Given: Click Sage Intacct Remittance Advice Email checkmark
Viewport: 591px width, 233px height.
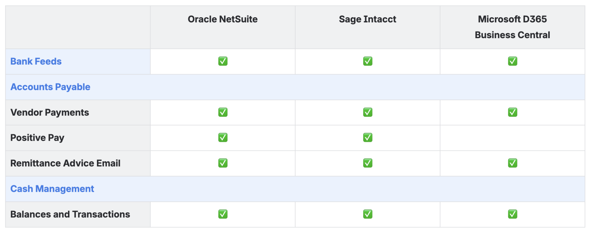Looking at the screenshot, I should tap(368, 163).
